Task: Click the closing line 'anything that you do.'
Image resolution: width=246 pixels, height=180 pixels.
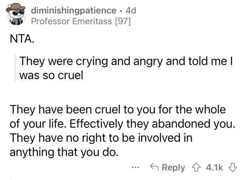Action: 64,152
